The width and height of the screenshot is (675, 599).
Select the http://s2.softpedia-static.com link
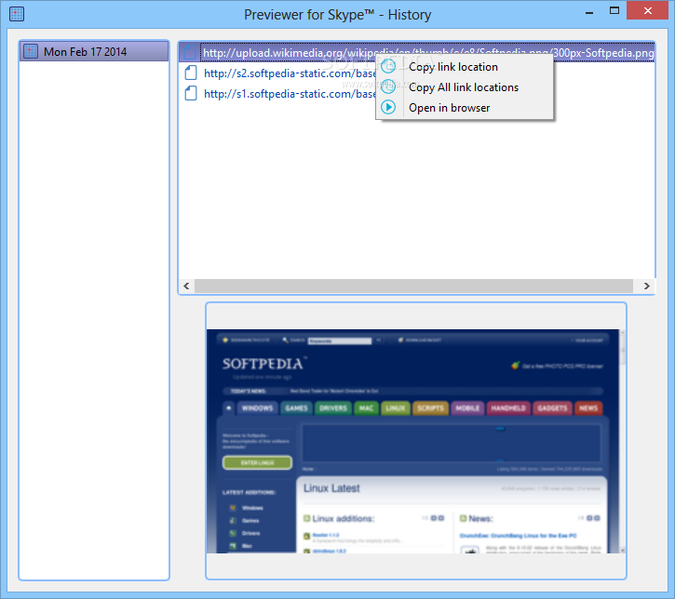pyautogui.click(x=290, y=73)
